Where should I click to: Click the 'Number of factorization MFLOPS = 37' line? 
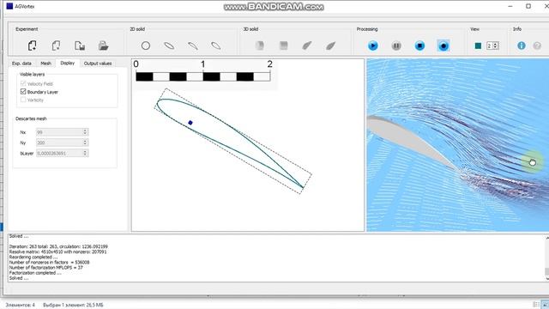45,267
